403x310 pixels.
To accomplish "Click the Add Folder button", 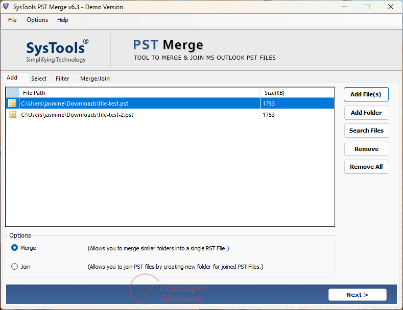I will (367, 113).
